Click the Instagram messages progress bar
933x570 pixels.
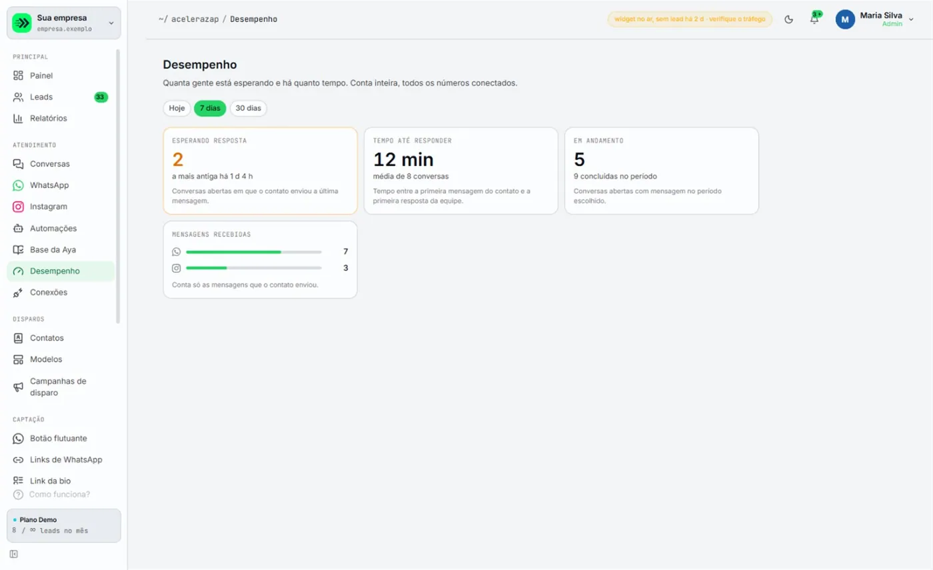[254, 268]
